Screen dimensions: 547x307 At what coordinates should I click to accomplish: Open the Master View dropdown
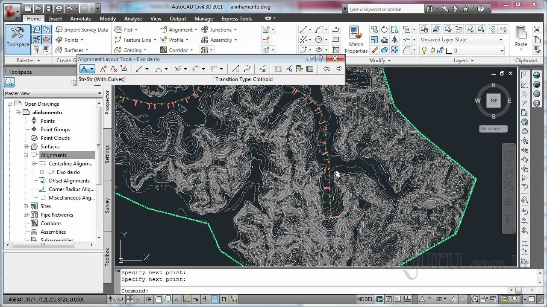53,93
